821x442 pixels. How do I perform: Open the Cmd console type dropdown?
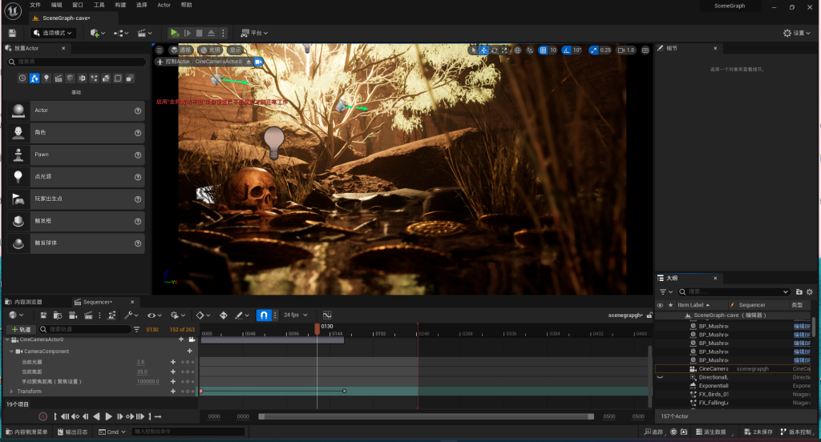pos(112,432)
